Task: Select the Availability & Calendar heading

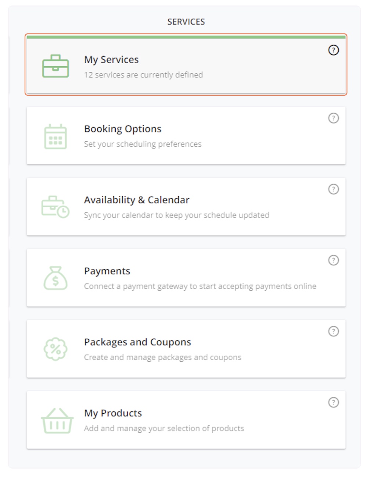Action: 137,200
